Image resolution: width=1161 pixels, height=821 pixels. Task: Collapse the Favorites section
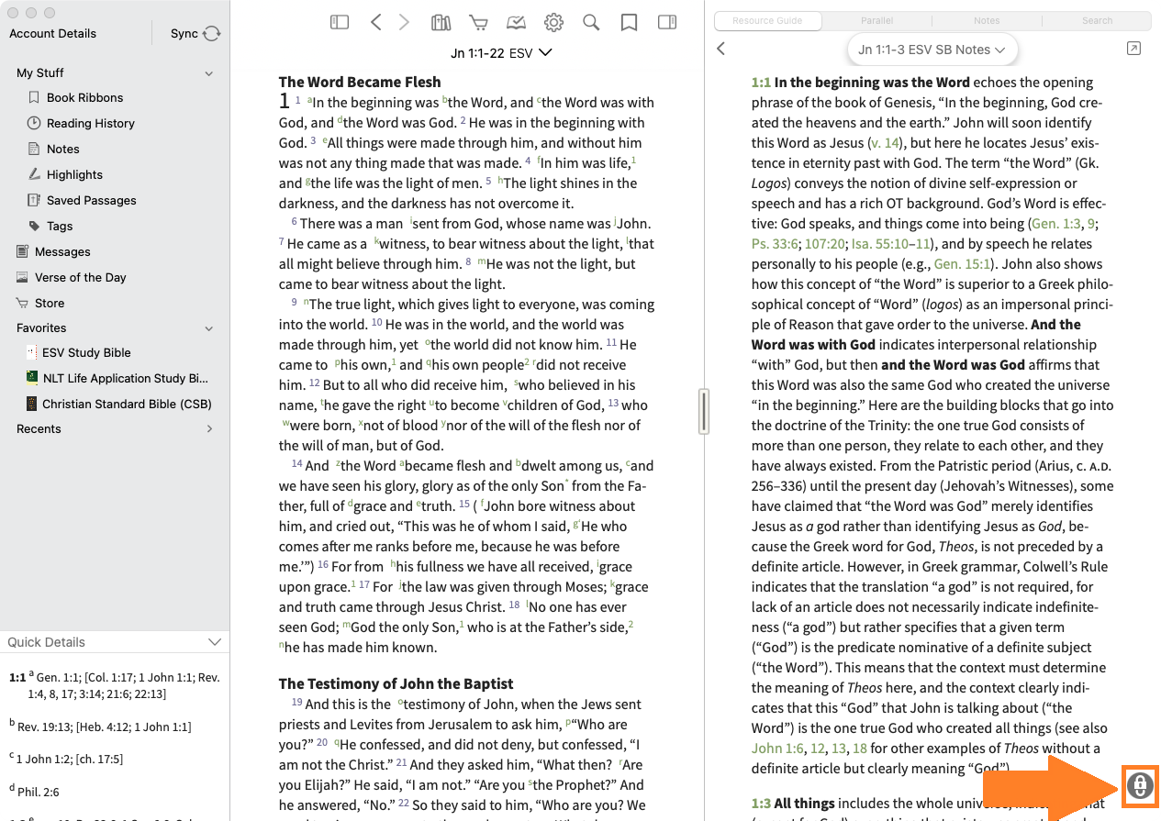coord(209,328)
